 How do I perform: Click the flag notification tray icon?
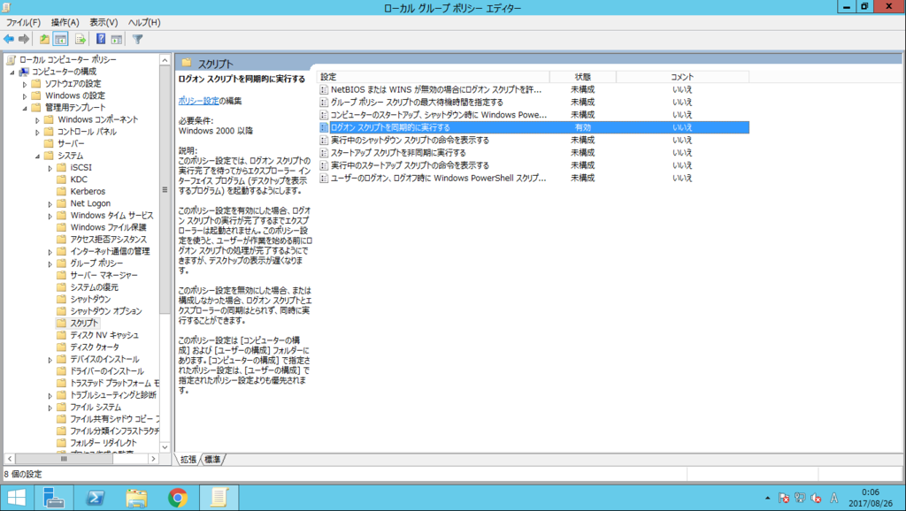(x=784, y=498)
